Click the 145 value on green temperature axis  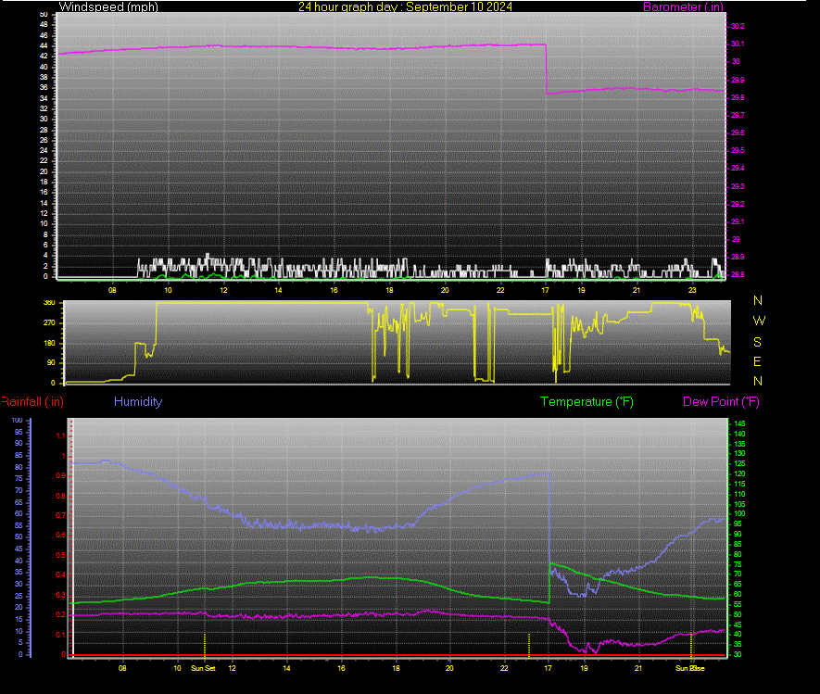tap(739, 423)
